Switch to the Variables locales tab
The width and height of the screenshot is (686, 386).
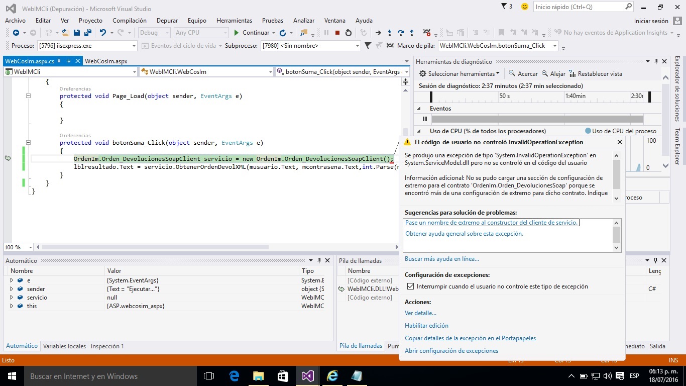64,346
